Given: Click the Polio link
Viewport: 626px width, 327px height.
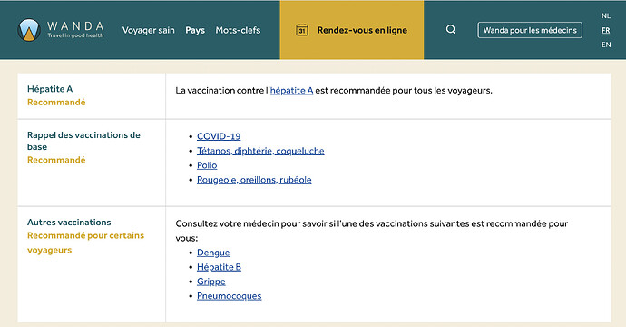Looking at the screenshot, I should click(x=207, y=165).
